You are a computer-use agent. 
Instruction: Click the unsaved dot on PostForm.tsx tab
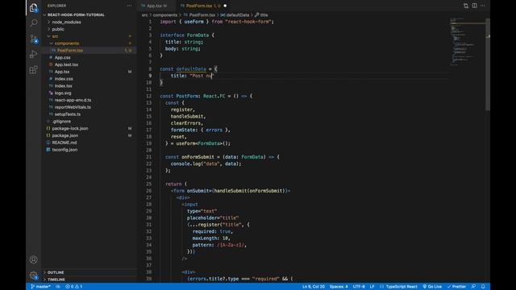pos(225,6)
